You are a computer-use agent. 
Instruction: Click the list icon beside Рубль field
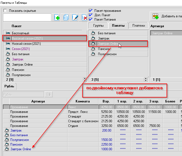(48, 94)
